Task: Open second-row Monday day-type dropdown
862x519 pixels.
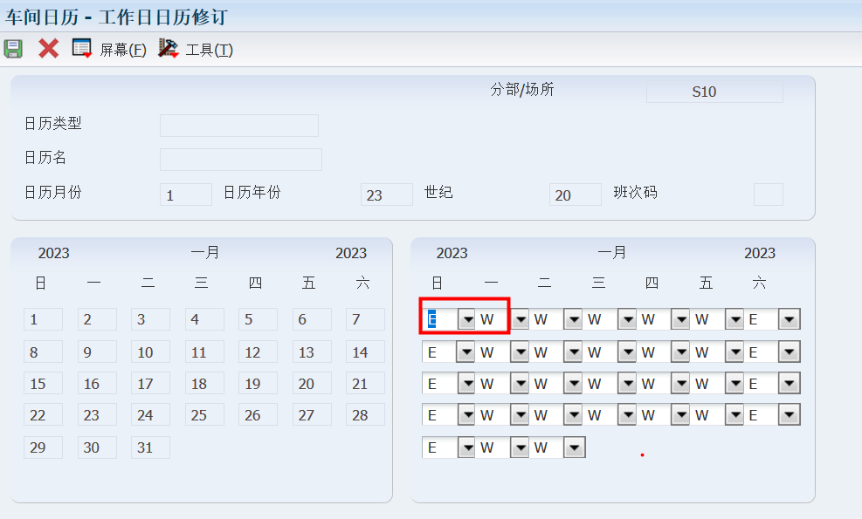Action: 521,352
